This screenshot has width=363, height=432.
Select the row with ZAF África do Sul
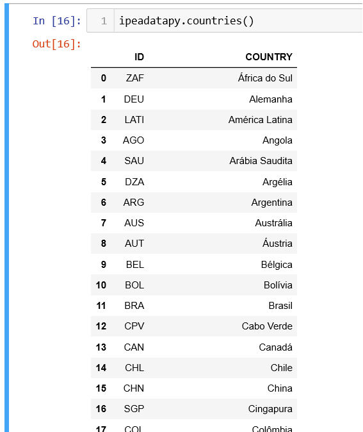194,78
